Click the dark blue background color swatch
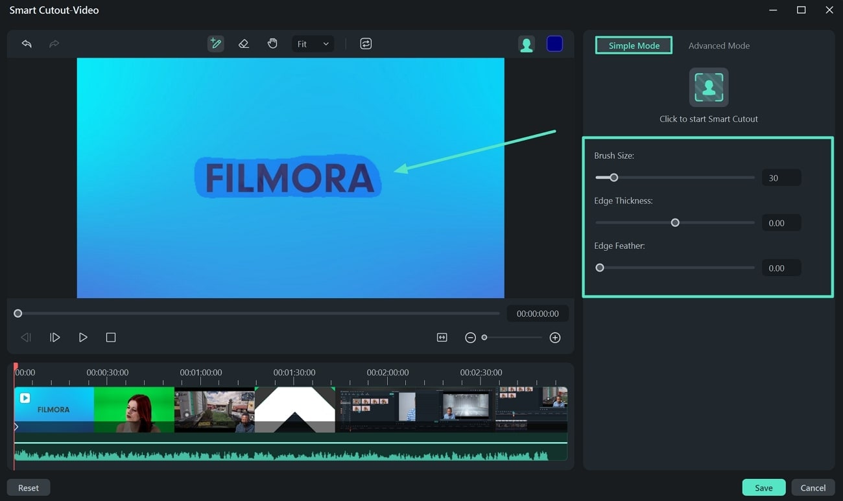 click(x=554, y=43)
